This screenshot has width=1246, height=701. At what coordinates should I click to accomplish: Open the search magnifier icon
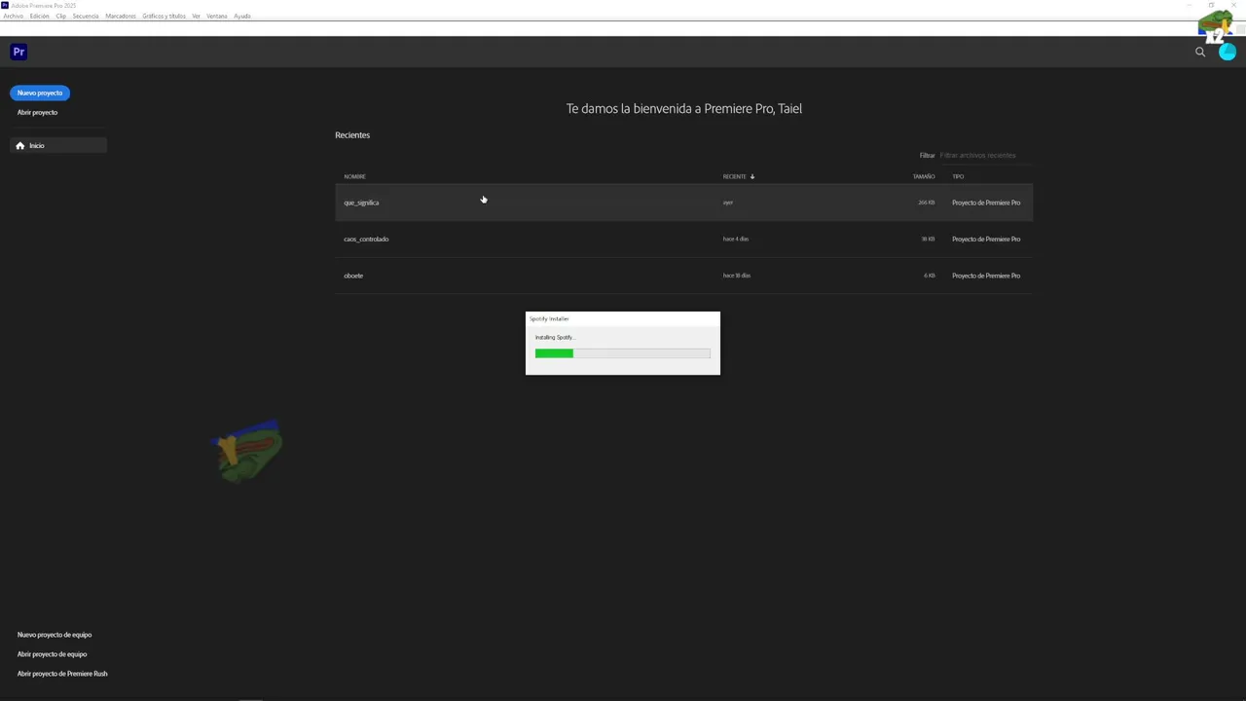[1200, 53]
